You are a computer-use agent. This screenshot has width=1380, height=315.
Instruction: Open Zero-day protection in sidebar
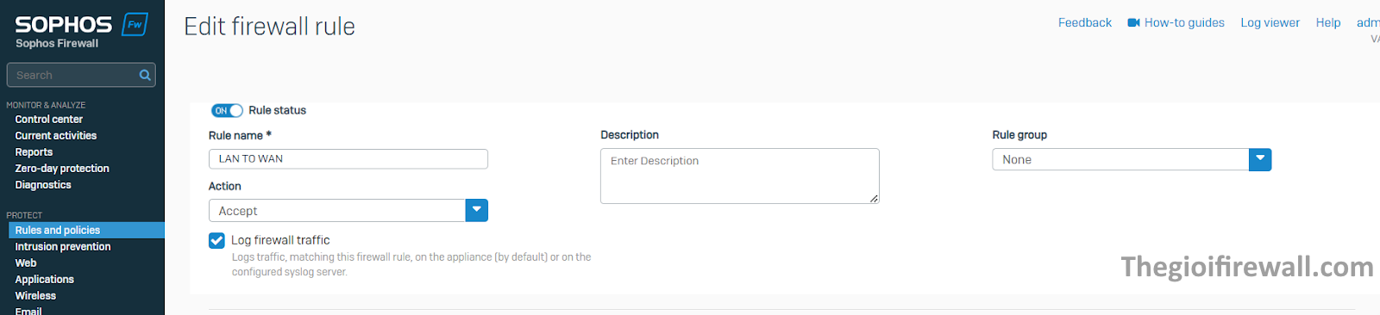(62, 169)
